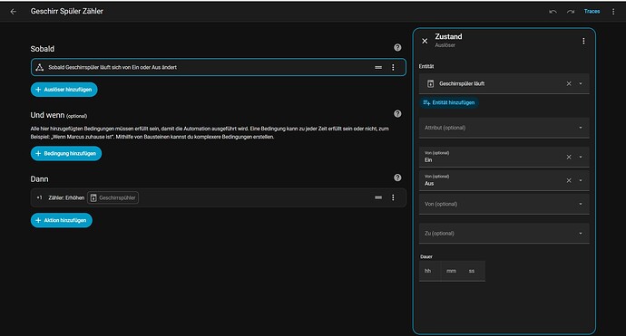626x336 pixels.
Task: Open the Zähler action three-dot menu
Action: tap(393, 197)
